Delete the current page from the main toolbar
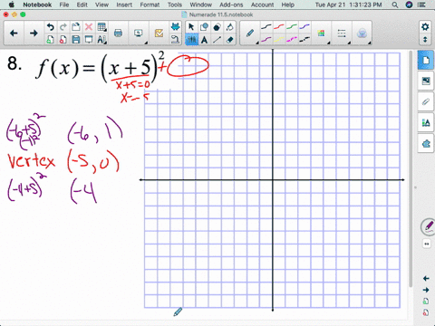 coord(63,40)
